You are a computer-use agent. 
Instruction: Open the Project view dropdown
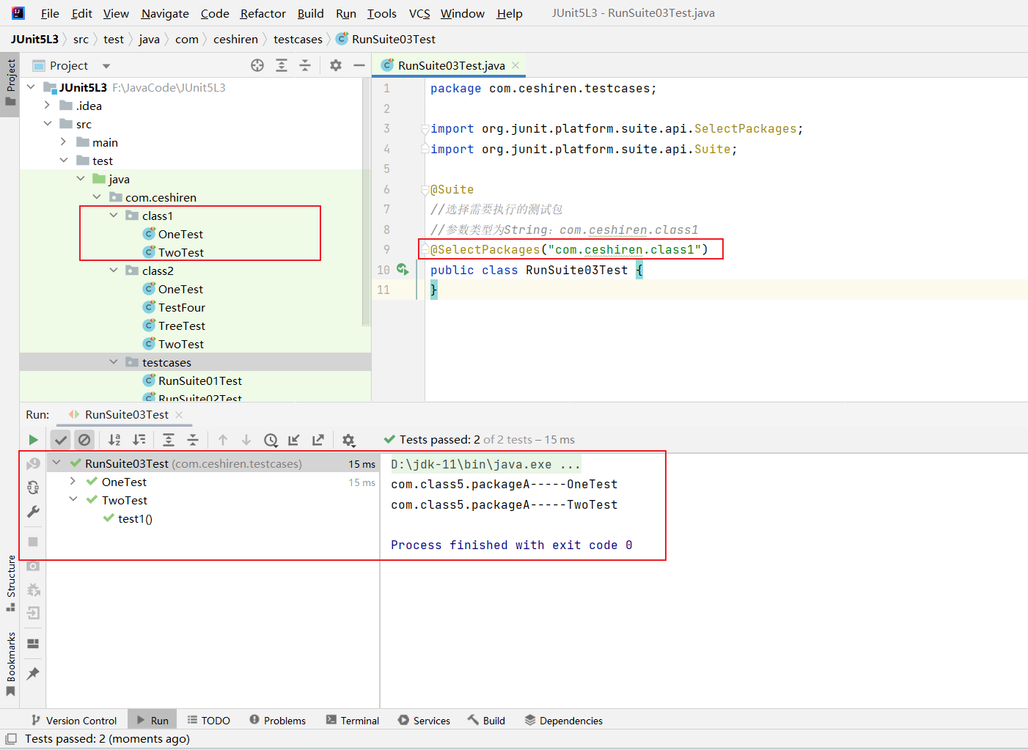pos(106,66)
